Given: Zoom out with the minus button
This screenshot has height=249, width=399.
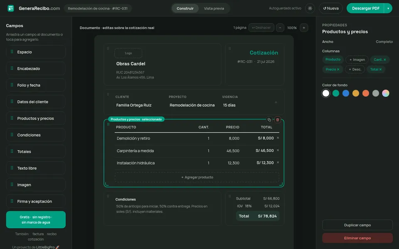Looking at the screenshot, I should 280,28.
